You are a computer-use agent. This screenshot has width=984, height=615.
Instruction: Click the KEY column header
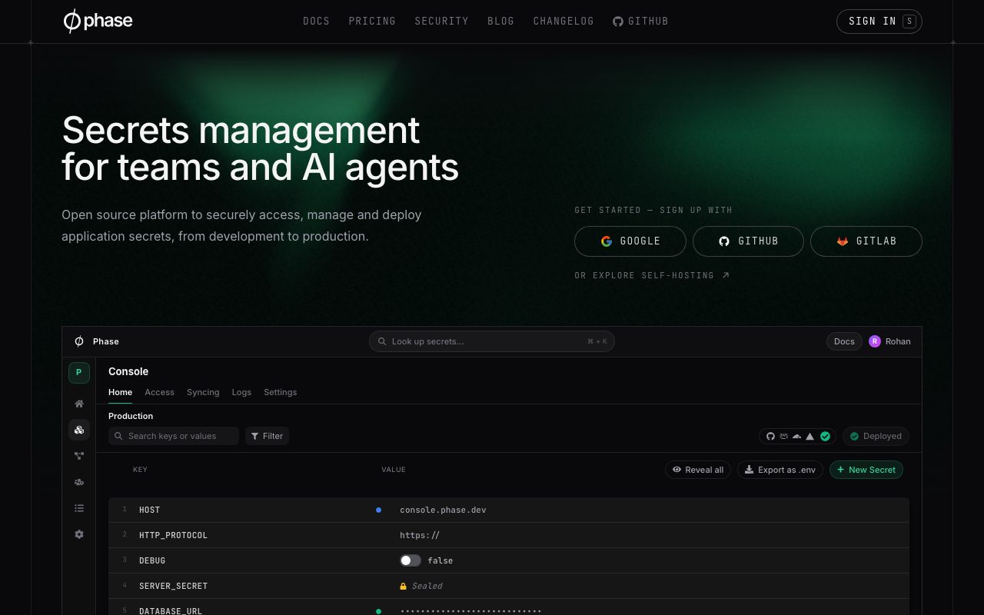(140, 470)
